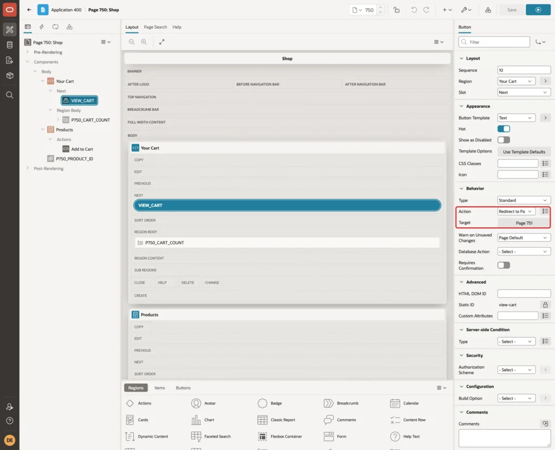The height and width of the screenshot is (450, 555).
Task: Open the App Builder icon in left sidebar
Action: (x=10, y=30)
